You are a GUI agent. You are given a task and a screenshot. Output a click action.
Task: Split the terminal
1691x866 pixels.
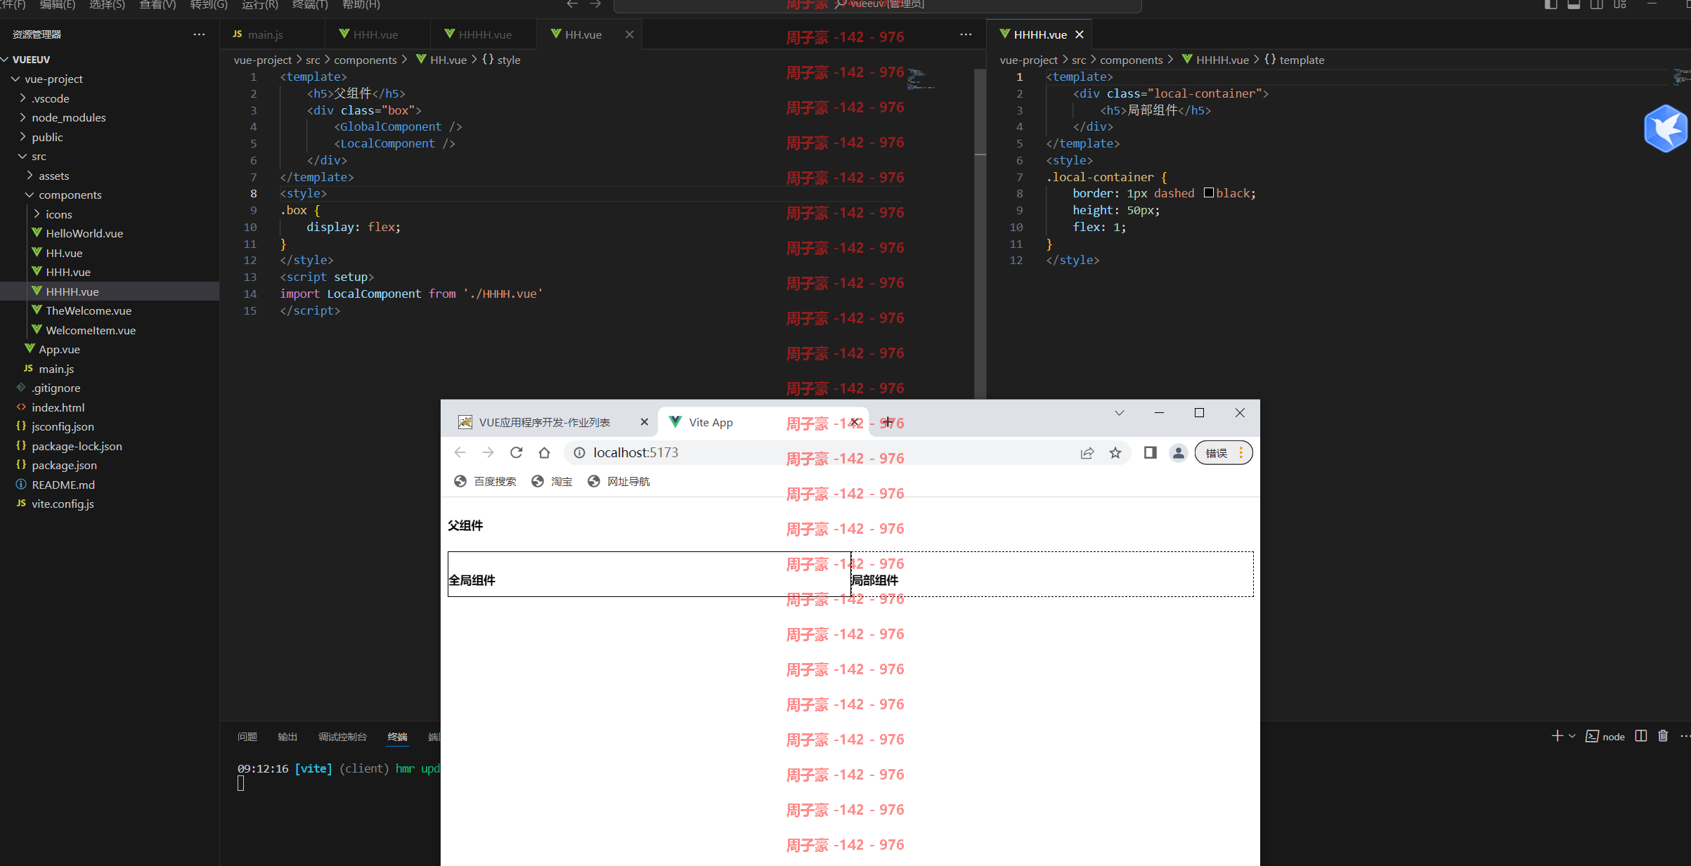click(1641, 736)
